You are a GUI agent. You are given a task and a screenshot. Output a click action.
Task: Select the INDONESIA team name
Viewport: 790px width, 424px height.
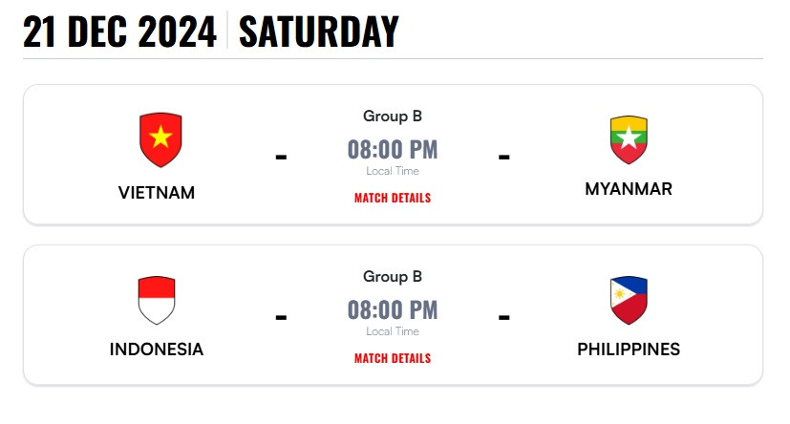[x=157, y=350]
